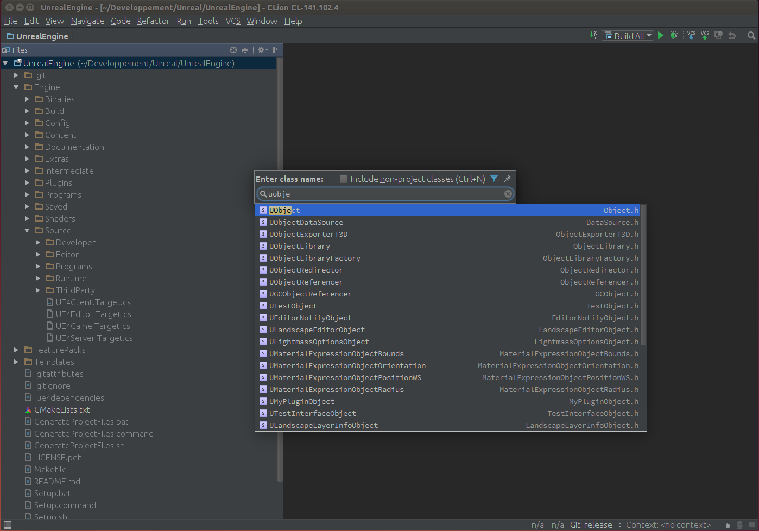Click the LICENSE.pdf file icon
Screen dimensions: 759x531
tap(28, 458)
